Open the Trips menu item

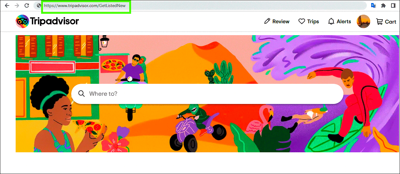pos(313,21)
